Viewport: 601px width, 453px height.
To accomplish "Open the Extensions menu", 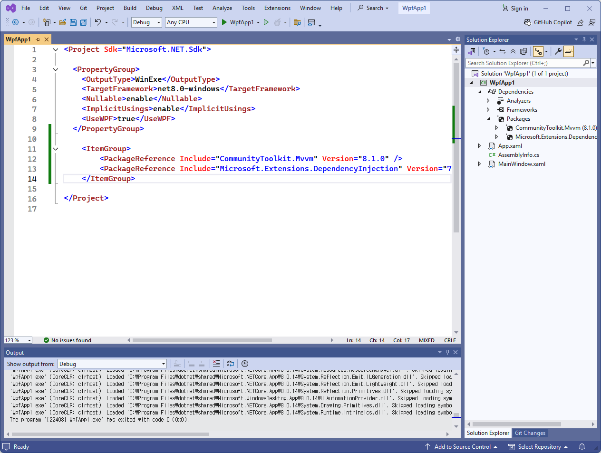I will tap(277, 8).
